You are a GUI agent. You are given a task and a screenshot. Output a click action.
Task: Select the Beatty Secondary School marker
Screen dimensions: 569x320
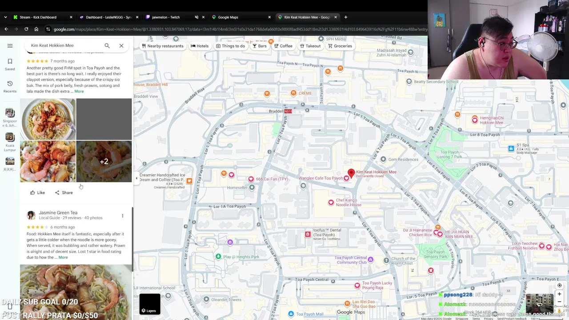(x=409, y=81)
